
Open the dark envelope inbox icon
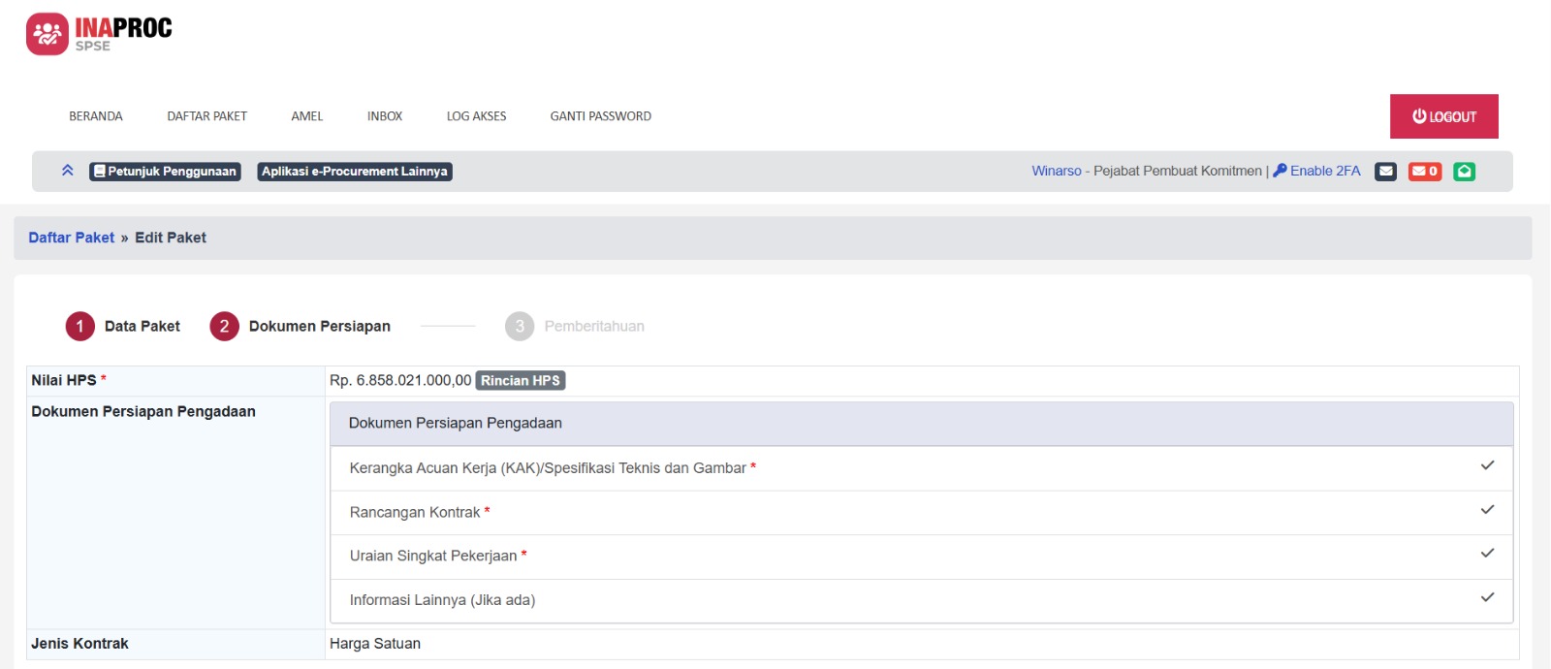(x=1385, y=172)
